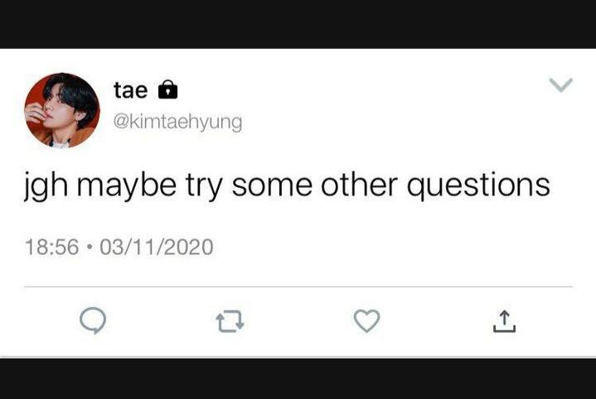Click the word some in the tweet
Image resolution: width=596 pixels, height=399 pixels.
pyautogui.click(x=272, y=185)
